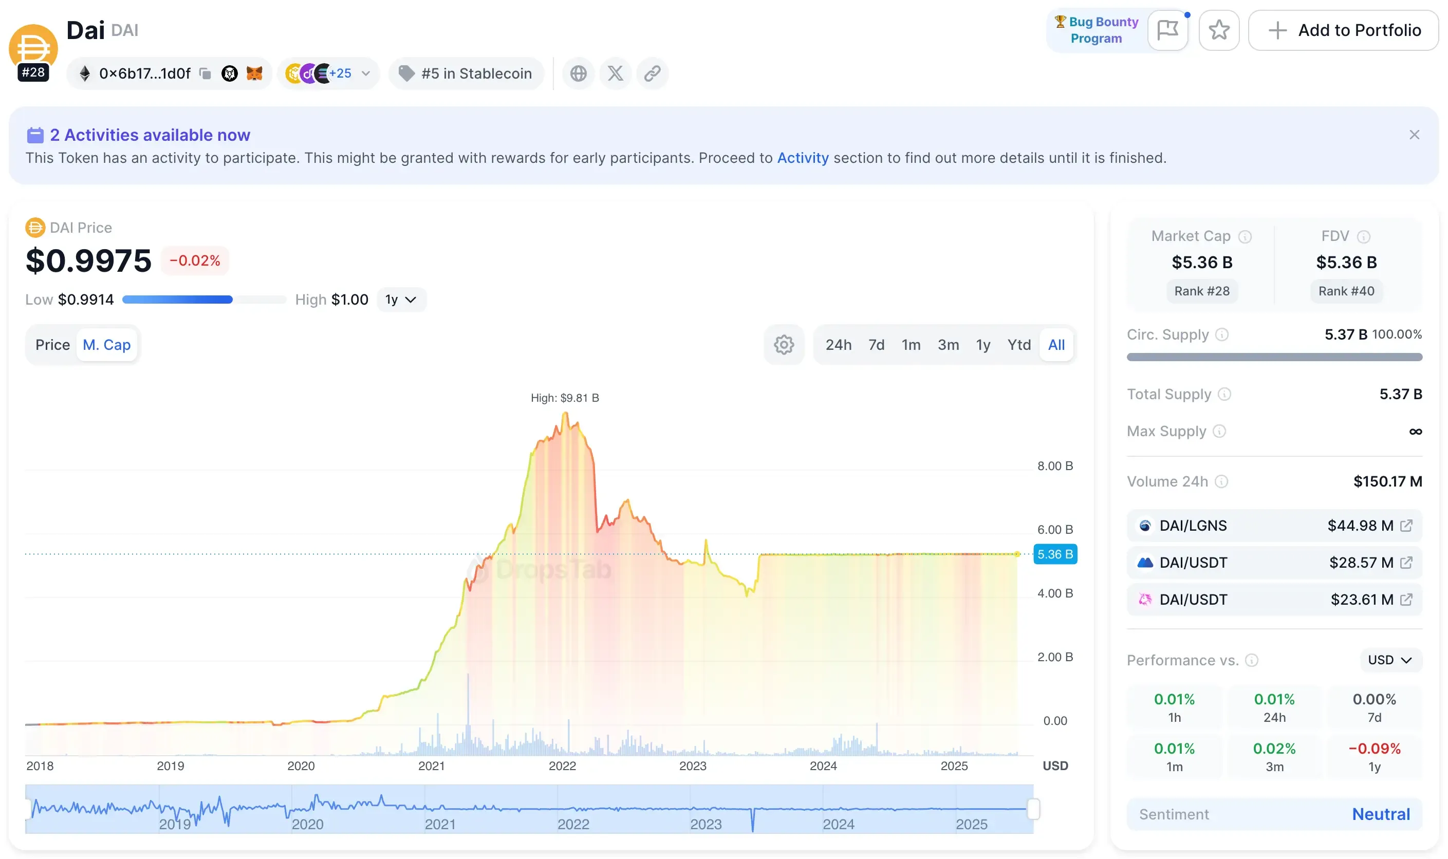Click the chain link icon for more links

(x=652, y=73)
